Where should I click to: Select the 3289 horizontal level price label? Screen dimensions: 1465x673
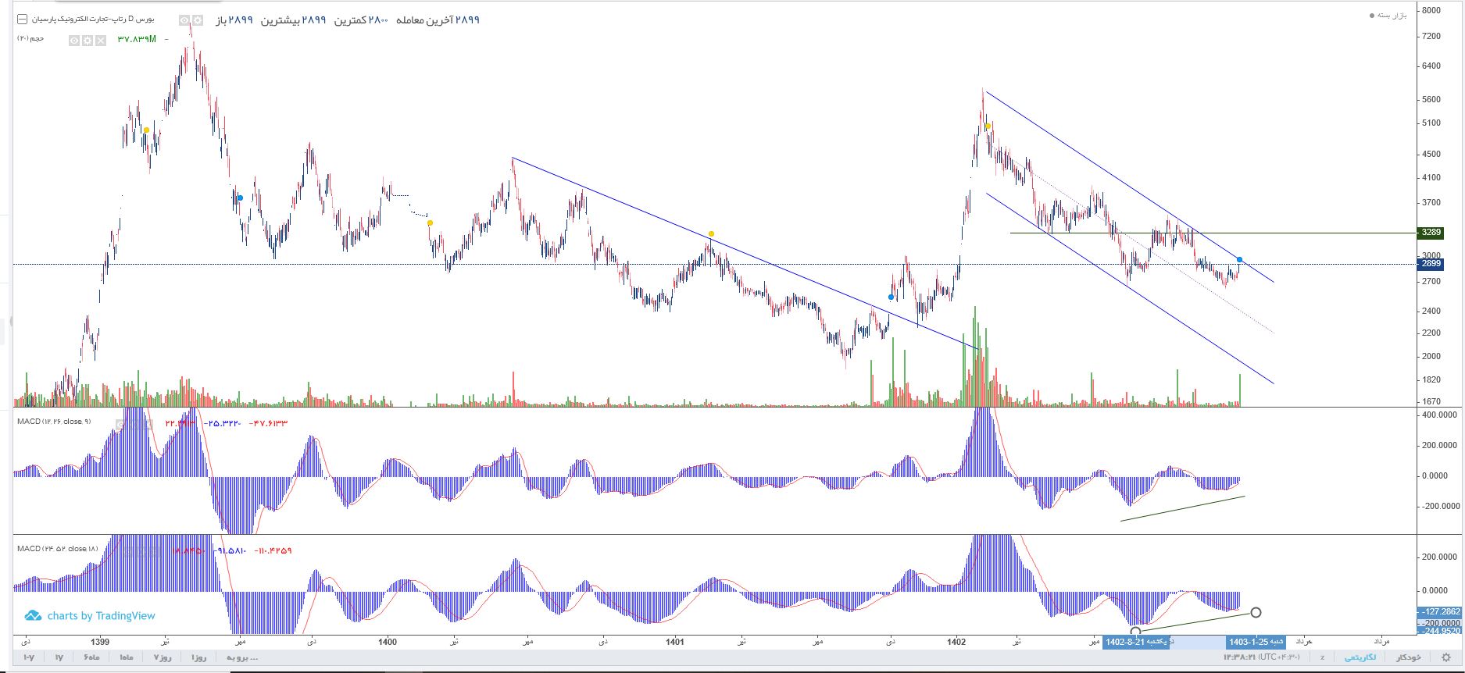1430,233
